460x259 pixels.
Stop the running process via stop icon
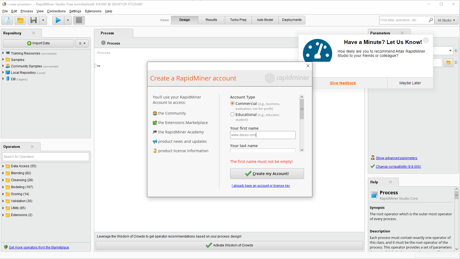[x=79, y=20]
